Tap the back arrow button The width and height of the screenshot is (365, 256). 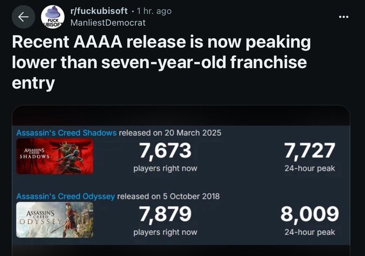point(23,17)
